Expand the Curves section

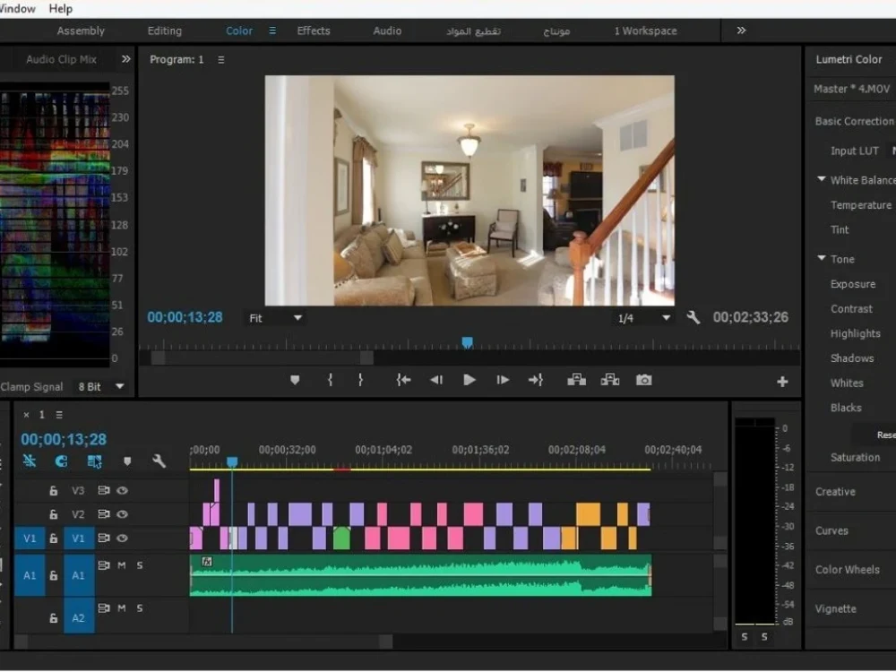click(831, 530)
